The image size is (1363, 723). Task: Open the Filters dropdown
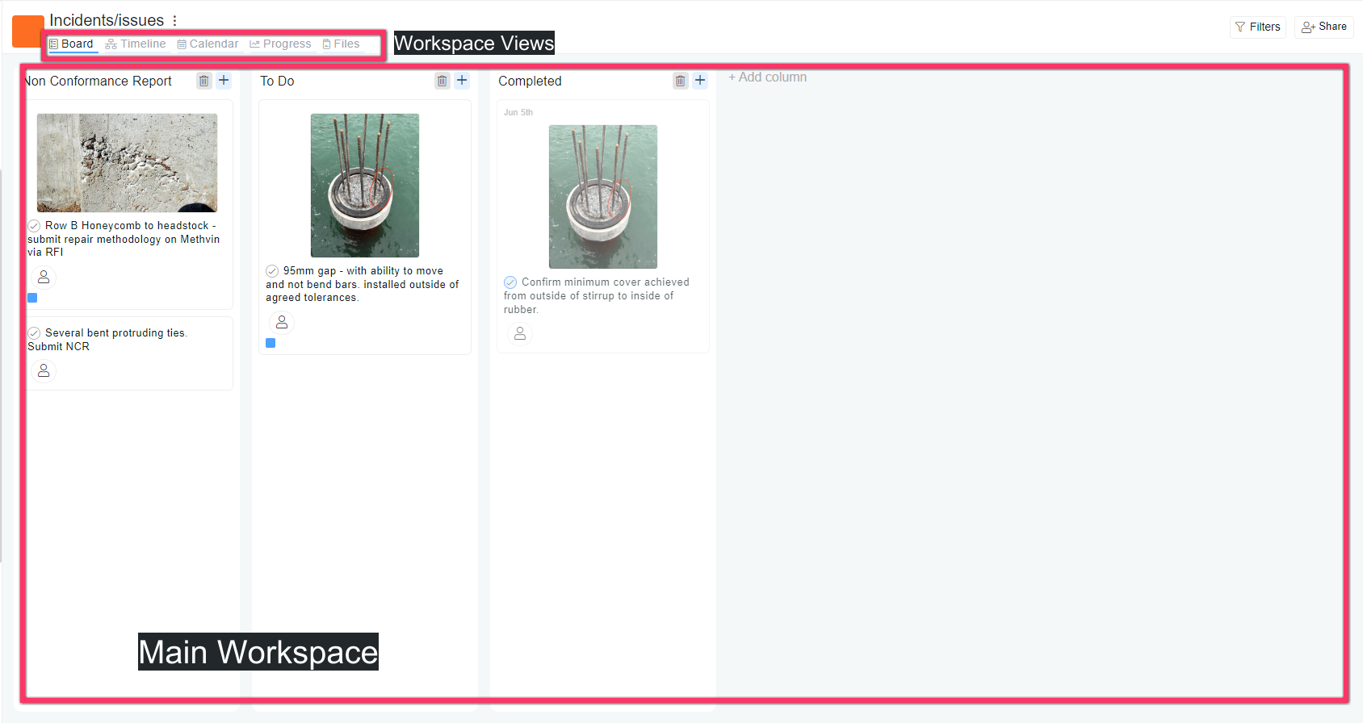point(1257,27)
